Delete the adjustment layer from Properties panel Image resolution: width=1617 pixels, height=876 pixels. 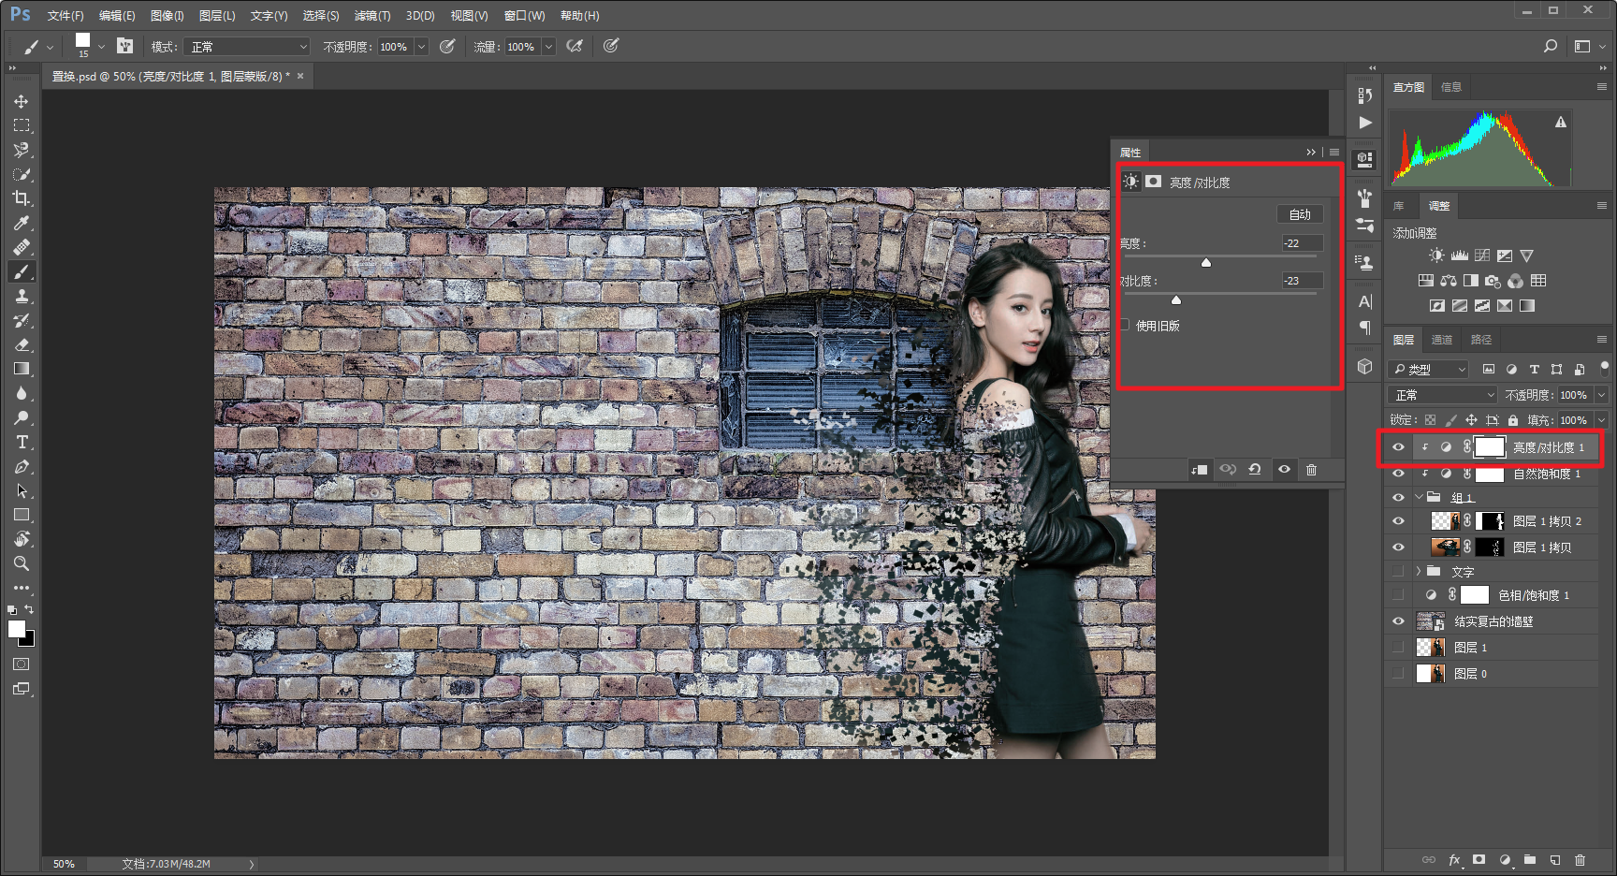1311,470
